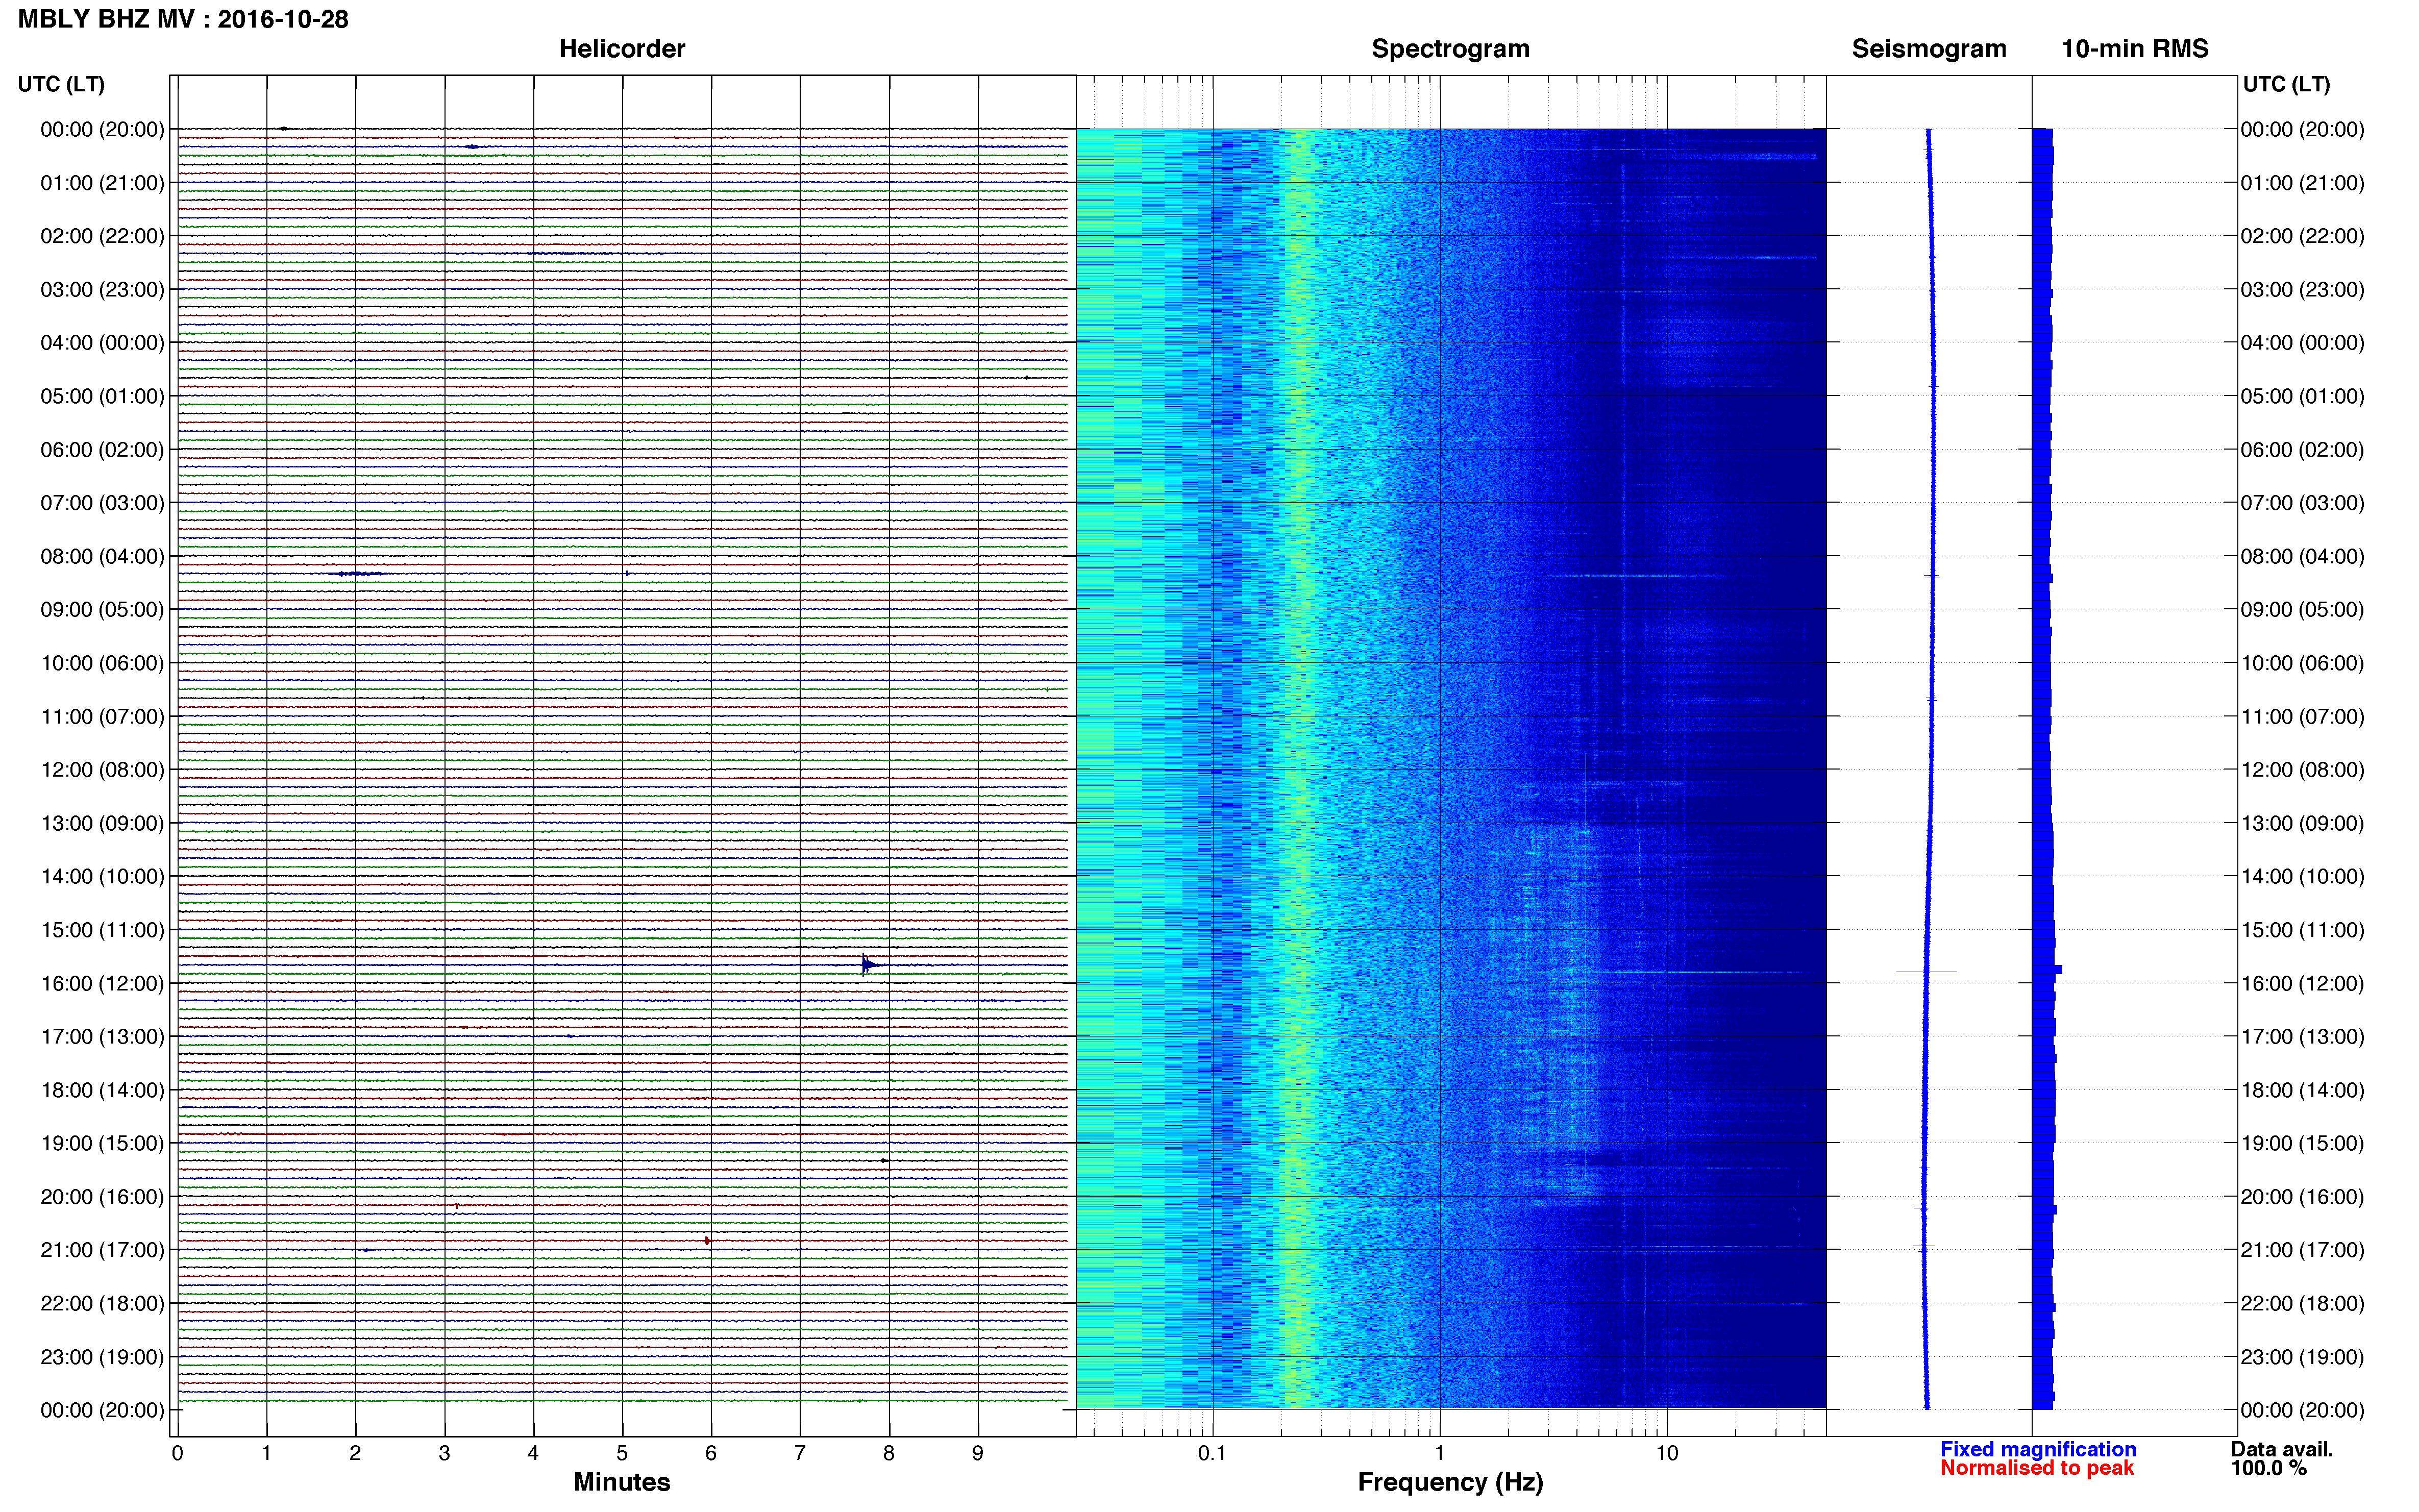Click tick label '1' on the Minutes axis

click(266, 1454)
